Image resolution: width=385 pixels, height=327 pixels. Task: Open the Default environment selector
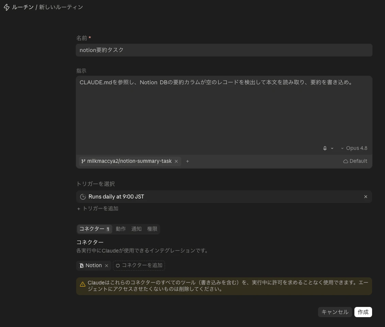coord(355,161)
